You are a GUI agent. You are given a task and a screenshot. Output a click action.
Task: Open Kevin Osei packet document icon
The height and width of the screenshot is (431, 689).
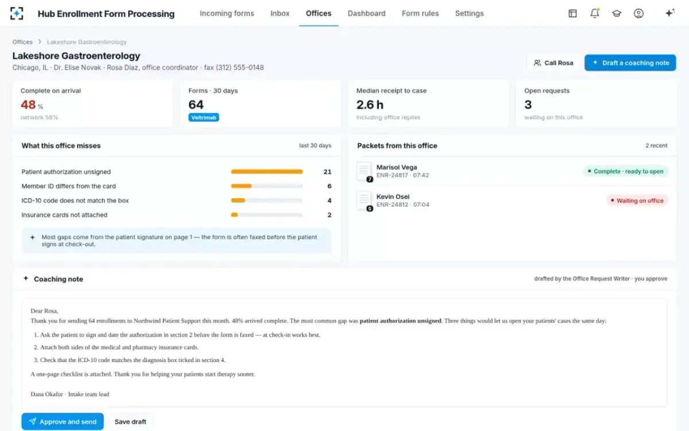coord(364,201)
